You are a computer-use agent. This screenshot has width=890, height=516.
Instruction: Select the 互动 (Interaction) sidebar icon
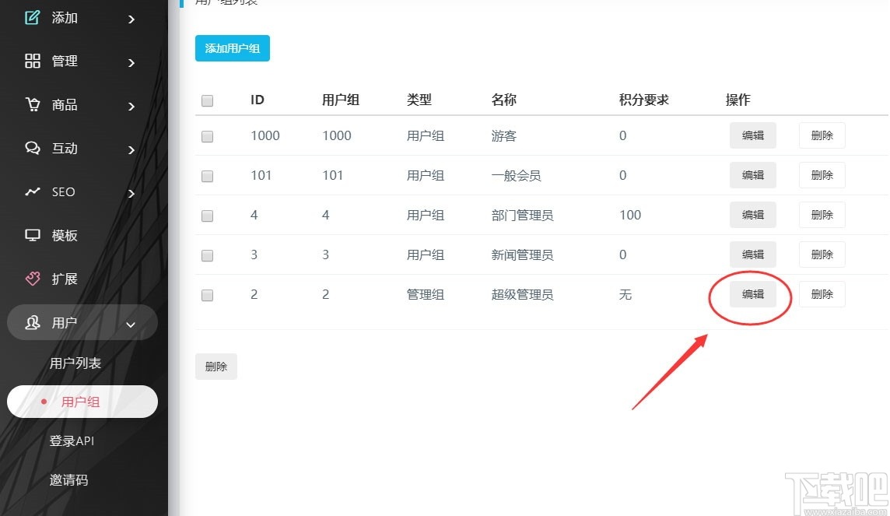pyautogui.click(x=32, y=148)
